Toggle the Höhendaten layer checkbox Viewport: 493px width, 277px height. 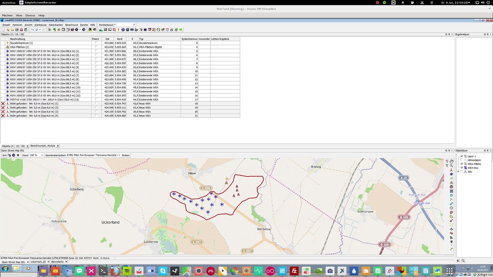pyautogui.click(x=462, y=160)
